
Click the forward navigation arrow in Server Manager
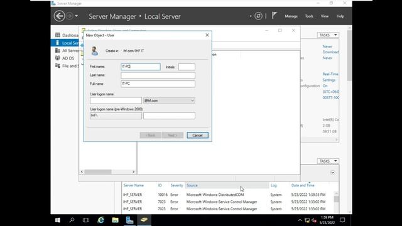(70, 16)
